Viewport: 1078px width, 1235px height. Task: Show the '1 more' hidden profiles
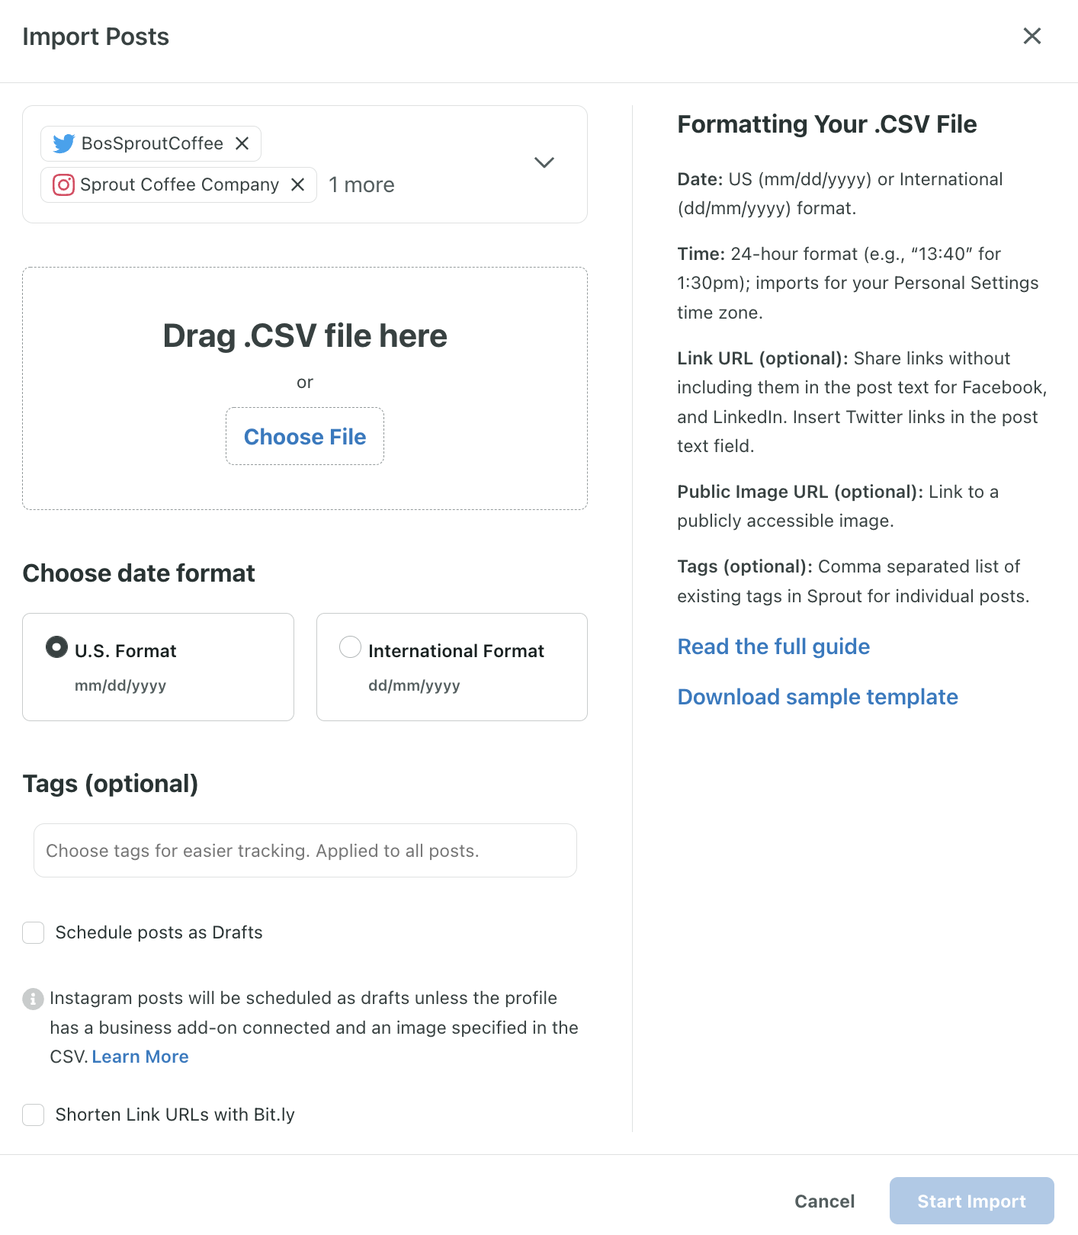[361, 184]
